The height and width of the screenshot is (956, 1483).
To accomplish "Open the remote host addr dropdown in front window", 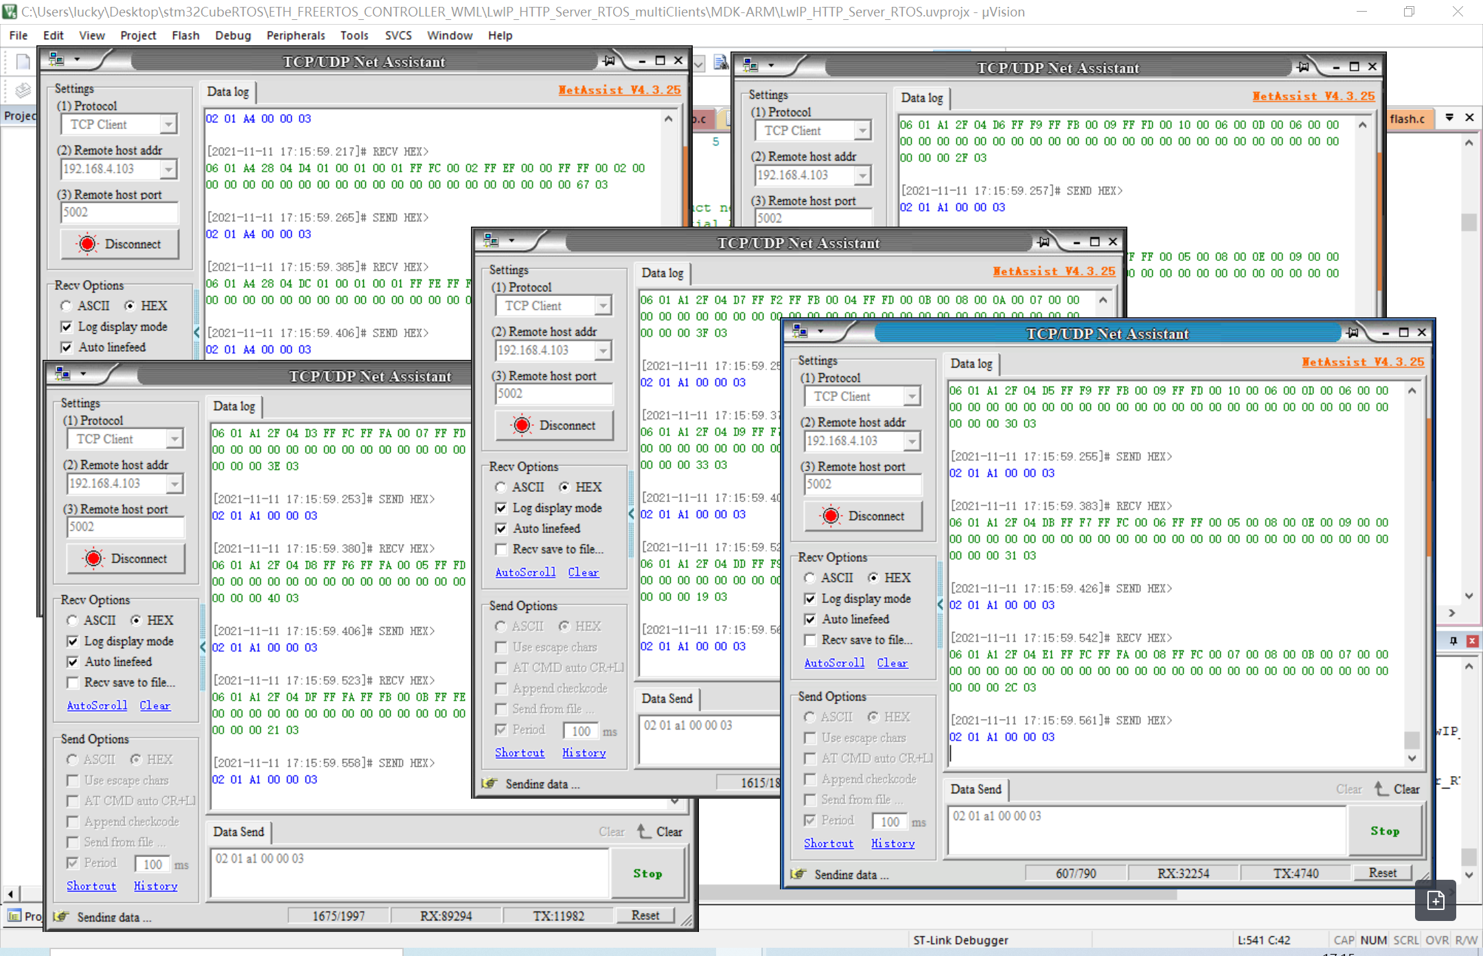I will tap(911, 441).
